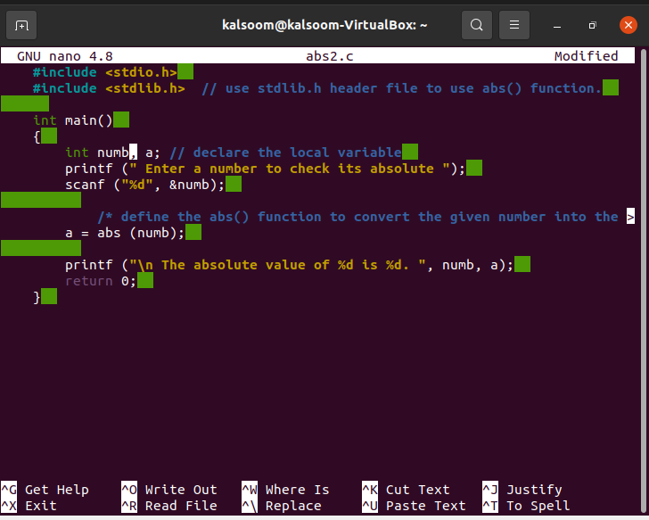649x520 pixels.
Task: Click the Cut Text shortcut
Action: 417,490
